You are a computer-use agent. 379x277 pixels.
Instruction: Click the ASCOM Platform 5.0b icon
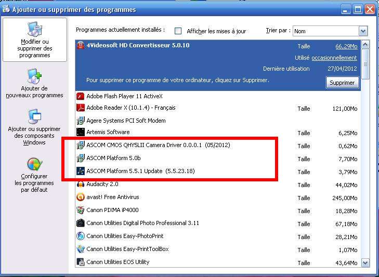81,158
